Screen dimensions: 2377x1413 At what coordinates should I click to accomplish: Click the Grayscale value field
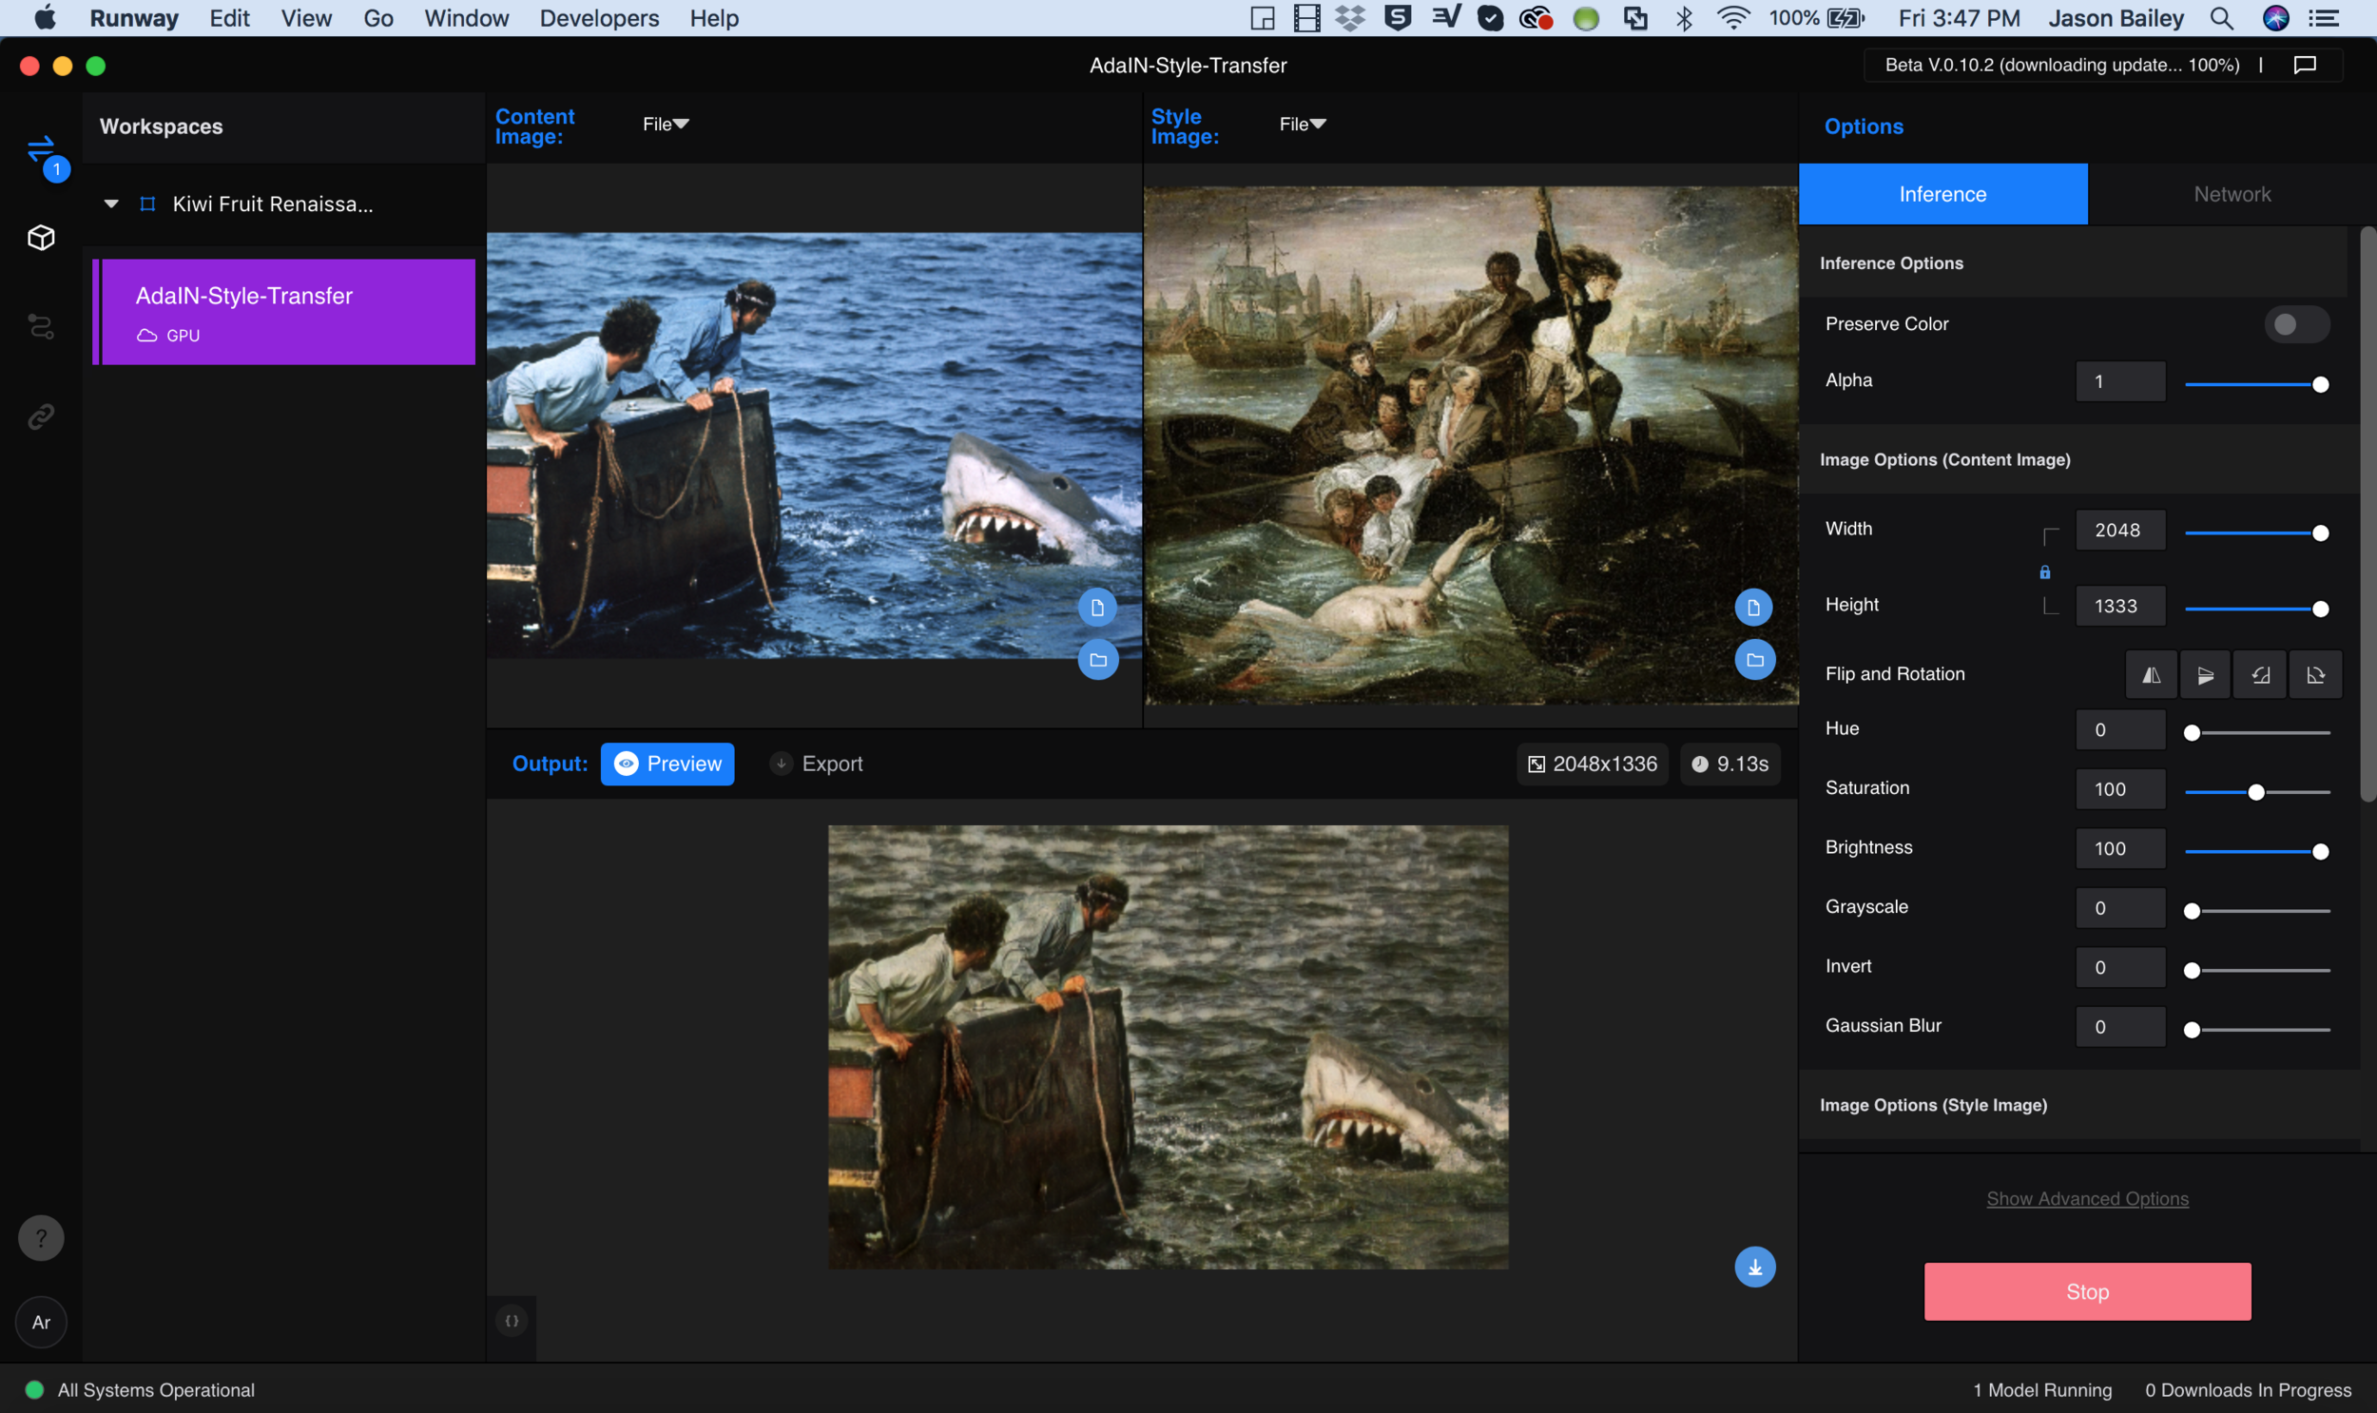coord(2121,908)
